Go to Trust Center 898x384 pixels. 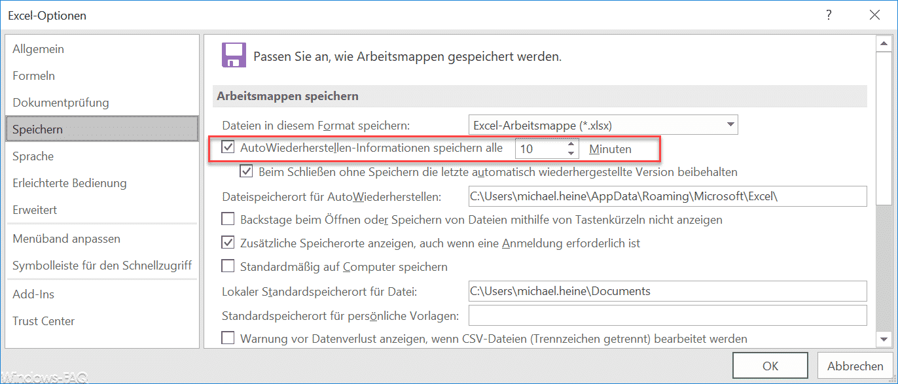pyautogui.click(x=102, y=321)
